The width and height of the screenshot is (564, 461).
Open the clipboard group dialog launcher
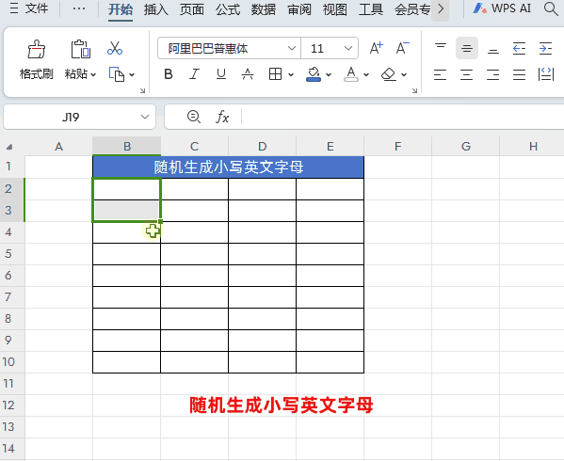coord(142,90)
